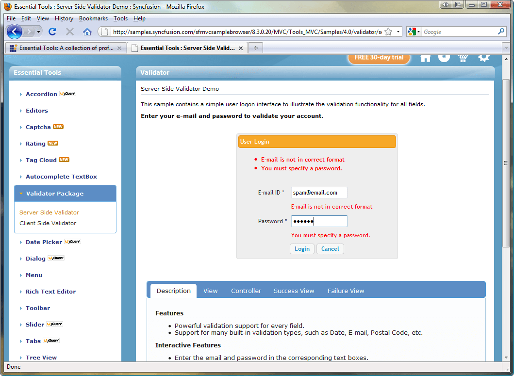Expand the Date Picker section
Image resolution: width=514 pixels, height=376 pixels.
(x=21, y=242)
